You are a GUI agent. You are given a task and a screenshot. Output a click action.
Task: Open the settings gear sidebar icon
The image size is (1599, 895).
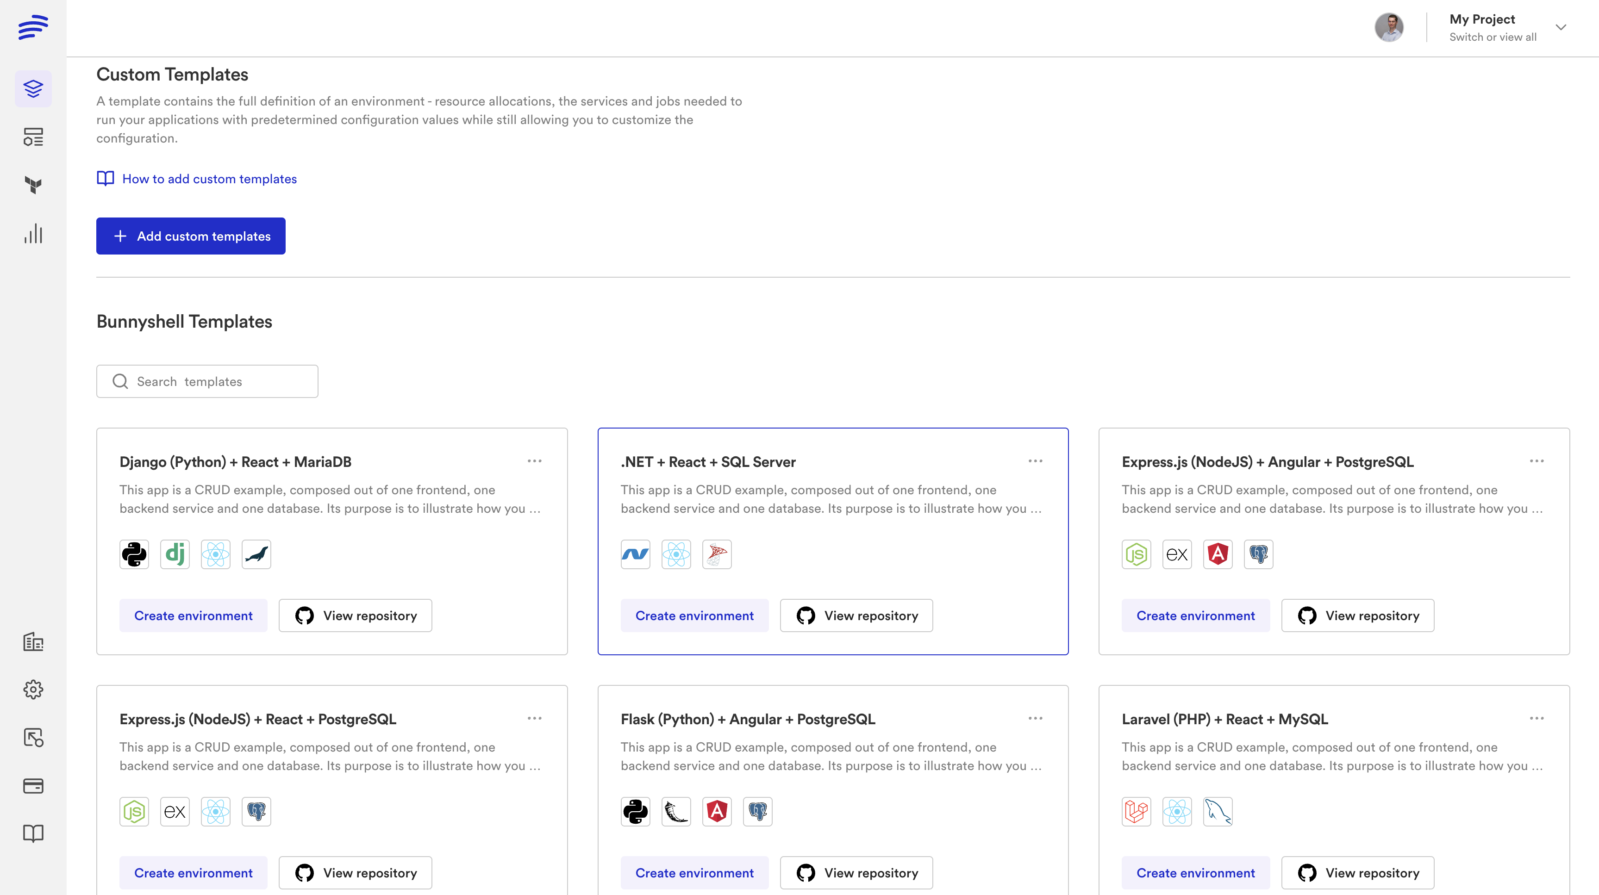[x=33, y=690]
